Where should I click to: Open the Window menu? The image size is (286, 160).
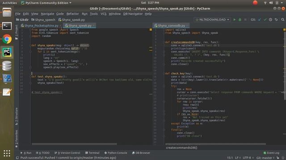tap(115, 14)
